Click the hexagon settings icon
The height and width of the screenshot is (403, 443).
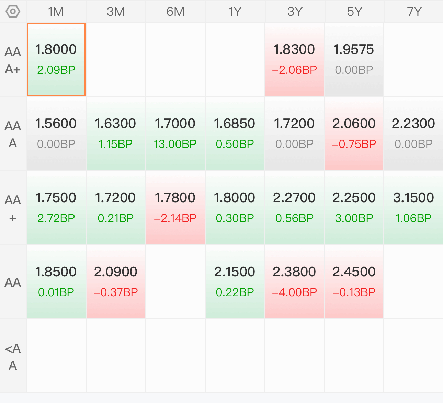click(13, 11)
